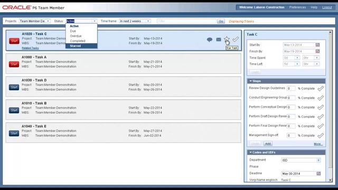Viewport: 338px width, 190px height.
Task: Click the detail panel scroll up arrow
Action: [330, 33]
